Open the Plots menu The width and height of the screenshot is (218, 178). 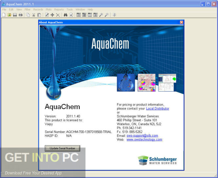pos(49,10)
